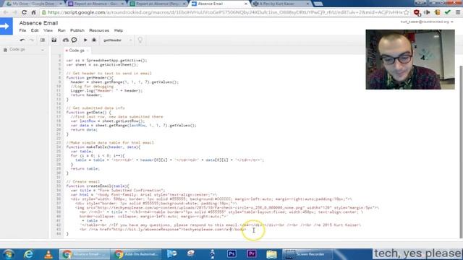
Task: Click the lightbulb icon in the toolbar
Action: [x=140, y=40]
